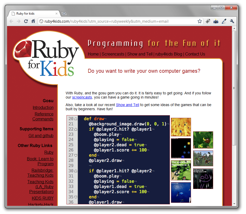Screen dimensions: 246x214
Task: Maximize the browser window
Action: point(221,8)
